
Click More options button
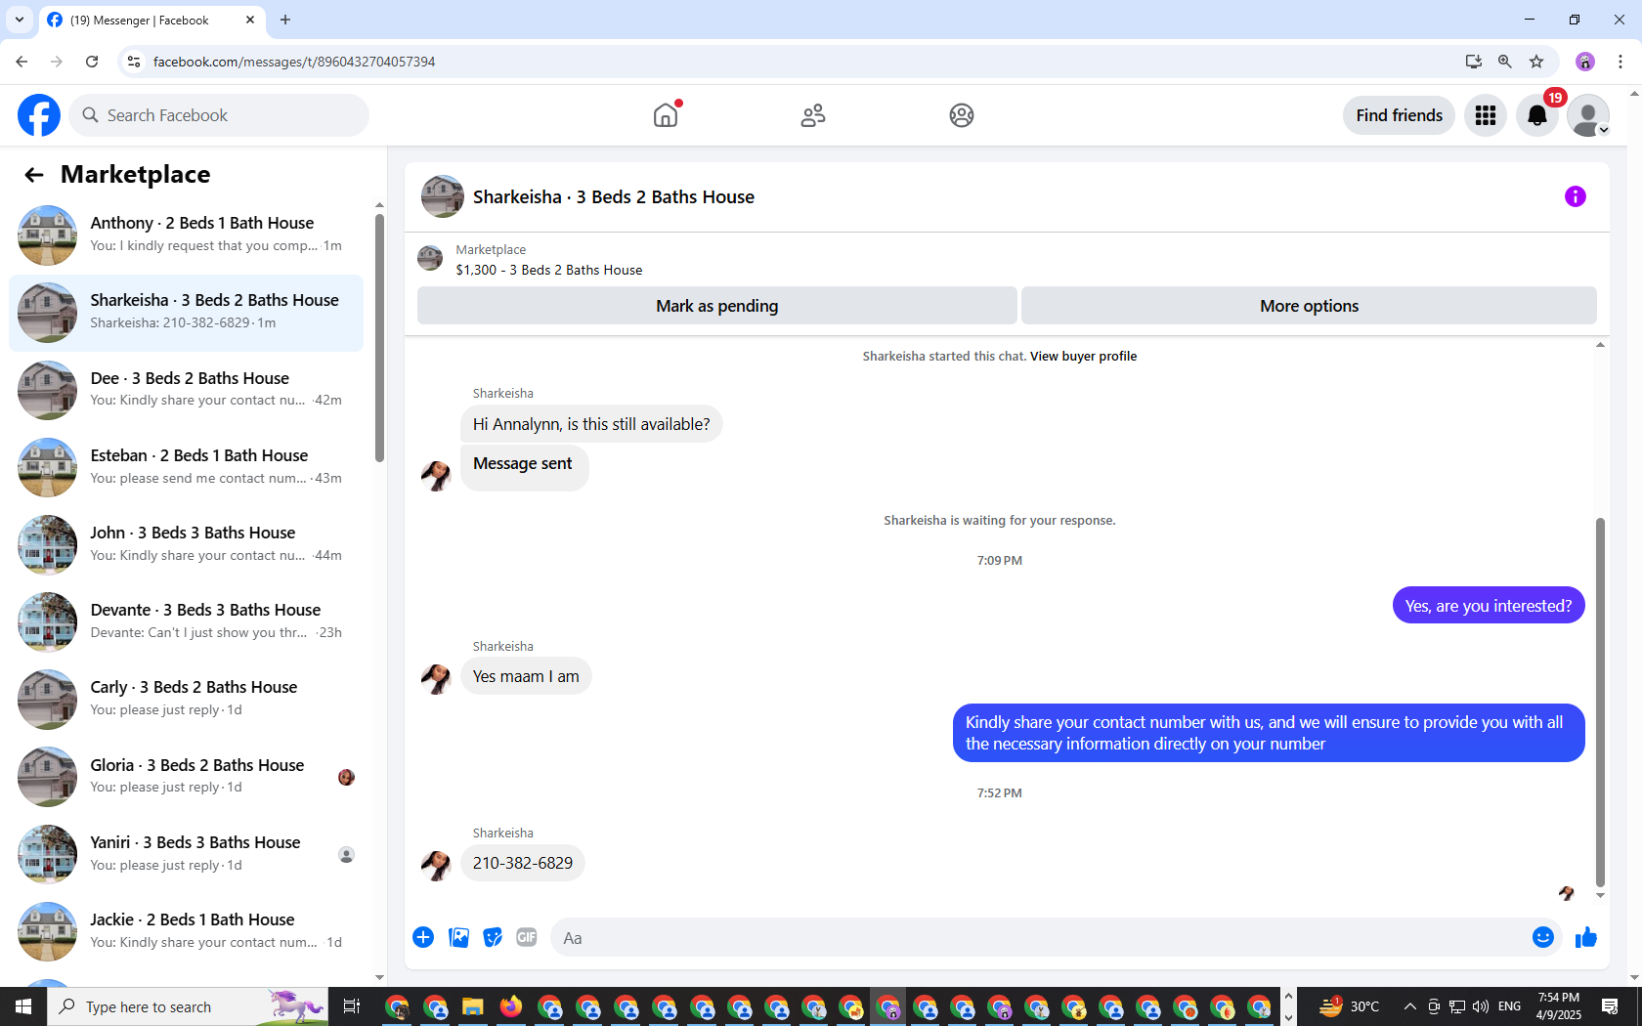pos(1309,306)
